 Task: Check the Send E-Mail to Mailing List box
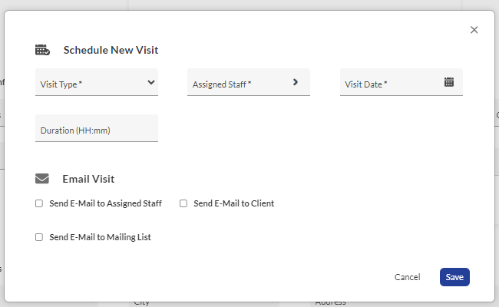pyautogui.click(x=39, y=237)
